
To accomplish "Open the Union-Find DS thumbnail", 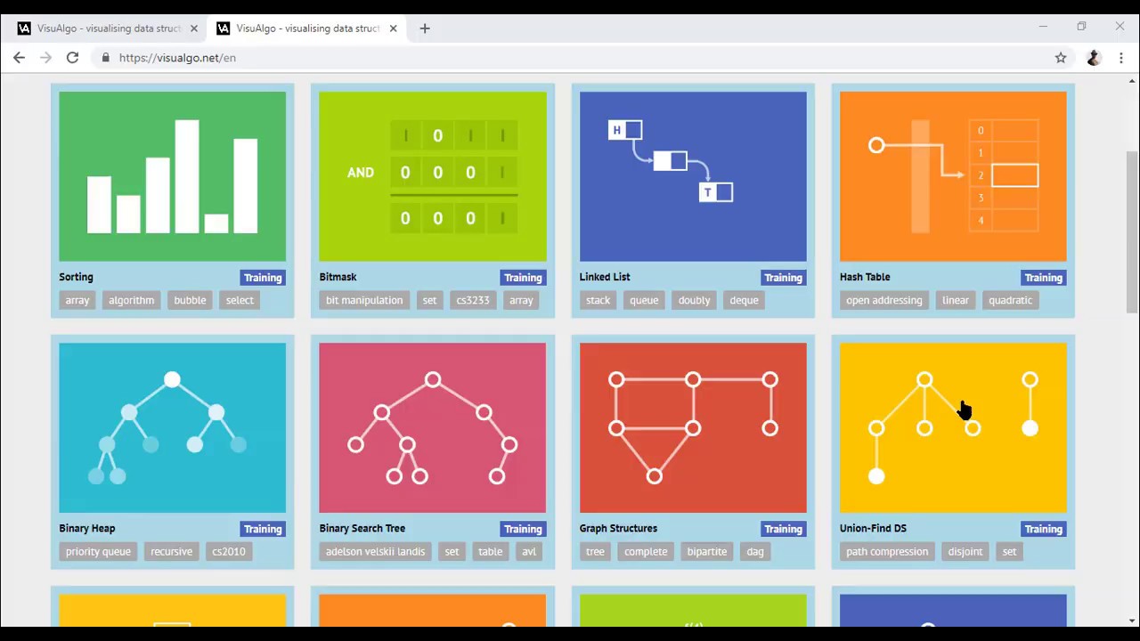I will point(953,428).
